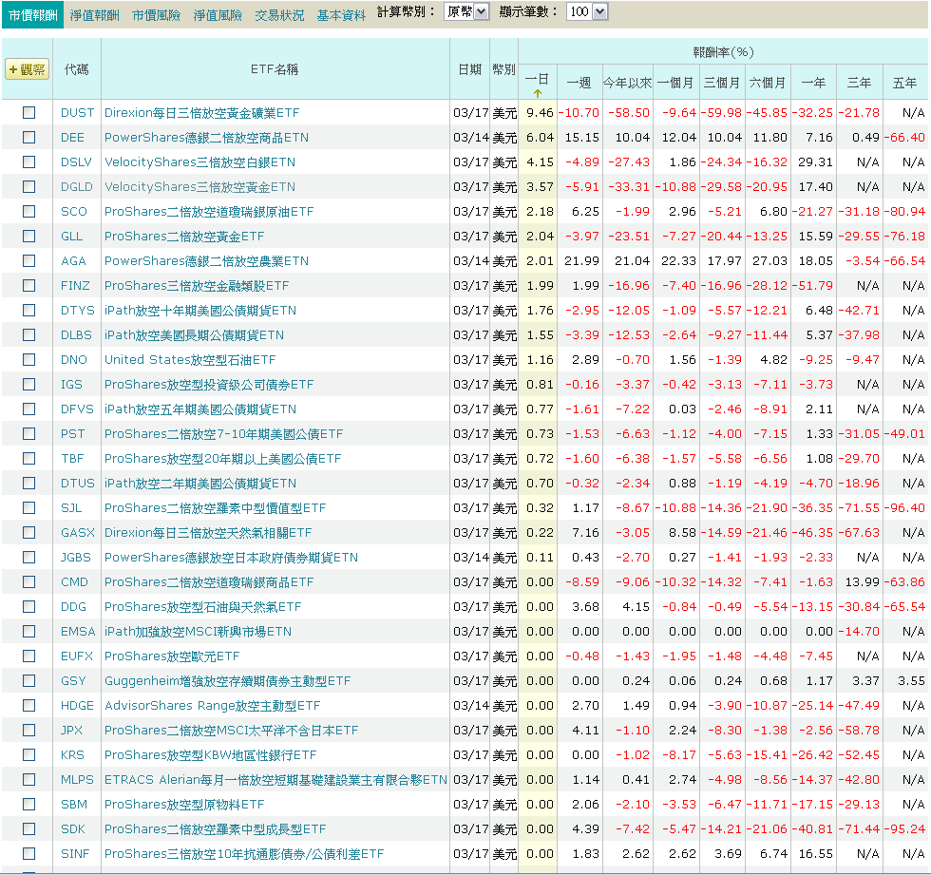Open iPath加強放空MSCI新興市場ETN link

198,632
